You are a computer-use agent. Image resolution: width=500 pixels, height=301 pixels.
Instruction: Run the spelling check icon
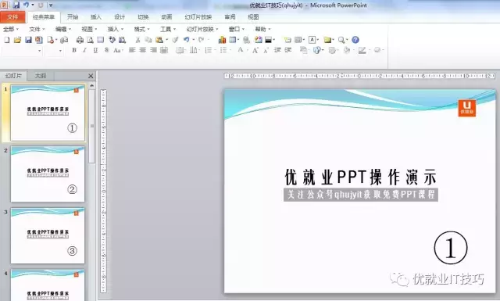(112, 40)
